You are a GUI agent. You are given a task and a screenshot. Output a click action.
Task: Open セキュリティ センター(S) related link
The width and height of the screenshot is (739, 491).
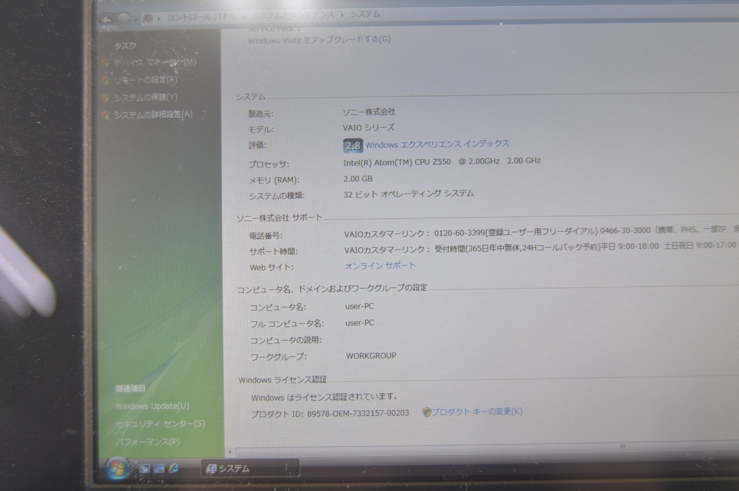click(161, 424)
